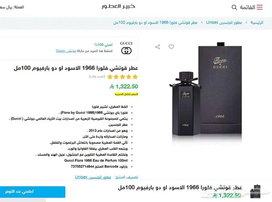Open the القائمة menu label
The image size is (272, 202).
[x=248, y=7]
